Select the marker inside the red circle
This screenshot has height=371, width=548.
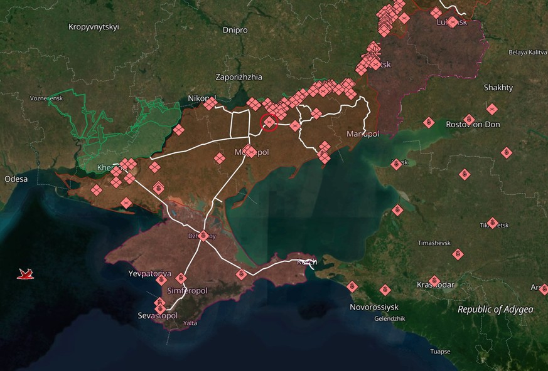coord(269,122)
